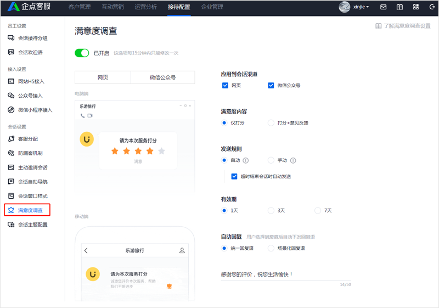Open 了解满意度调查设置 help link
Image resolution: width=439 pixels, height=308 pixels.
pos(403,26)
